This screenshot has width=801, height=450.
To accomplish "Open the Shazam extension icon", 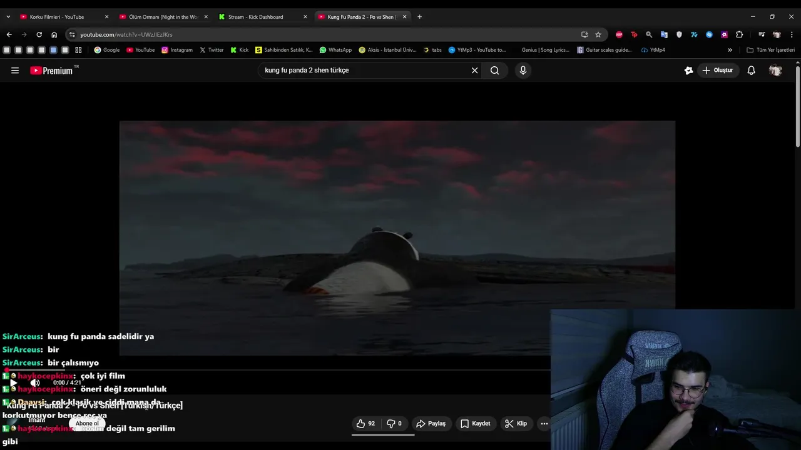I will coord(709,34).
